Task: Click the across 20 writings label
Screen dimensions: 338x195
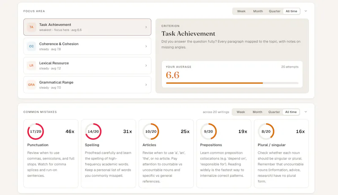Action: pyautogui.click(x=216, y=112)
